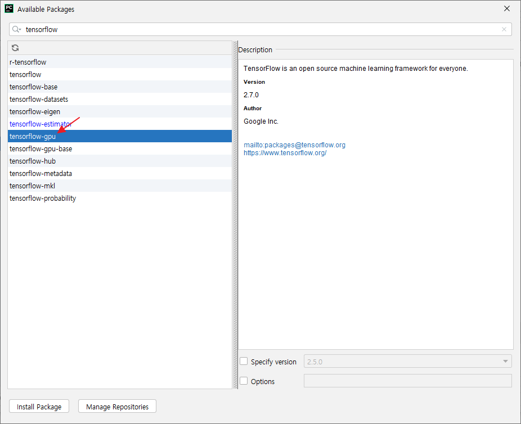Close the Available Packages dialog
The image size is (521, 424).
click(506, 8)
